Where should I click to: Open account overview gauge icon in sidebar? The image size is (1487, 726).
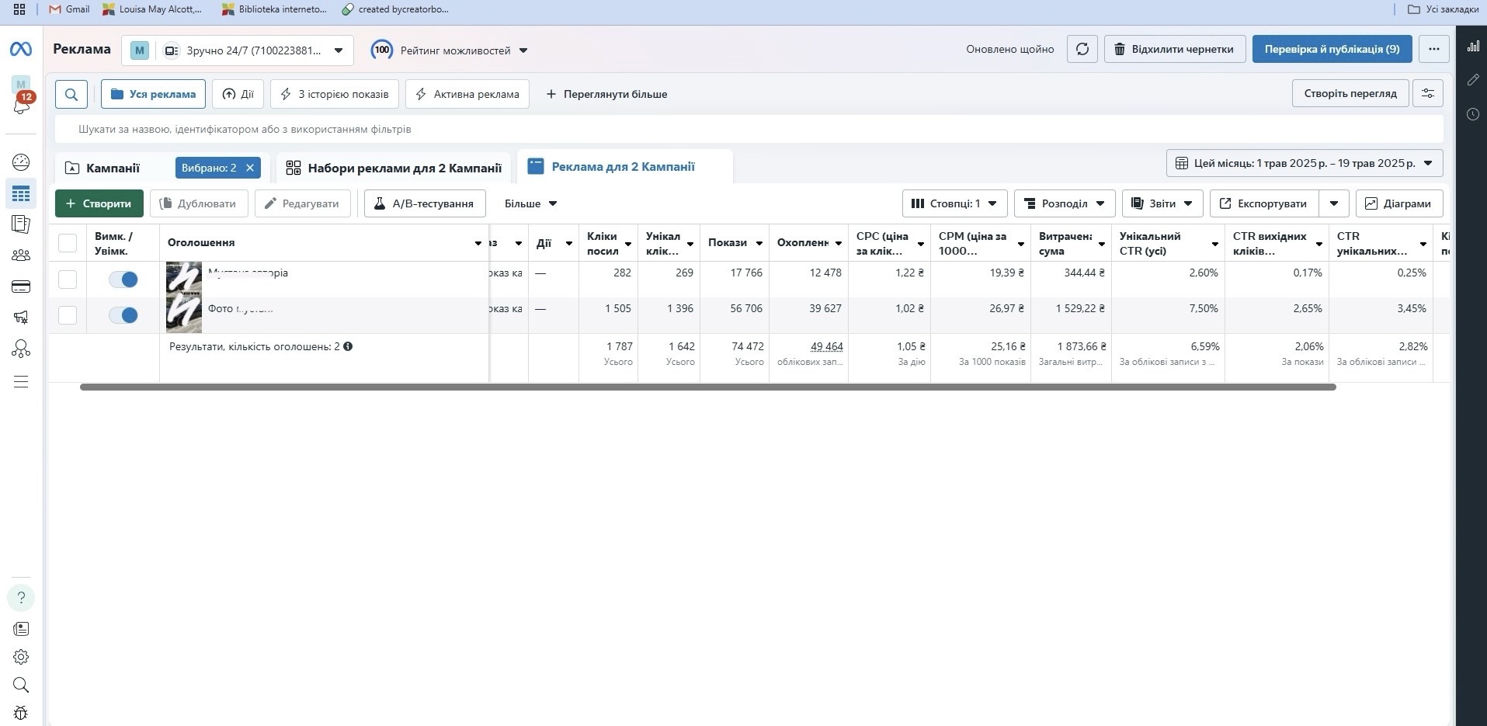(x=21, y=162)
